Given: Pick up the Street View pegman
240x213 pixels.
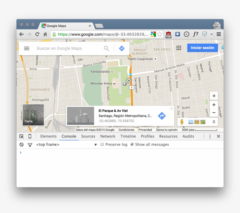Looking at the screenshot, I should tap(182, 122).
